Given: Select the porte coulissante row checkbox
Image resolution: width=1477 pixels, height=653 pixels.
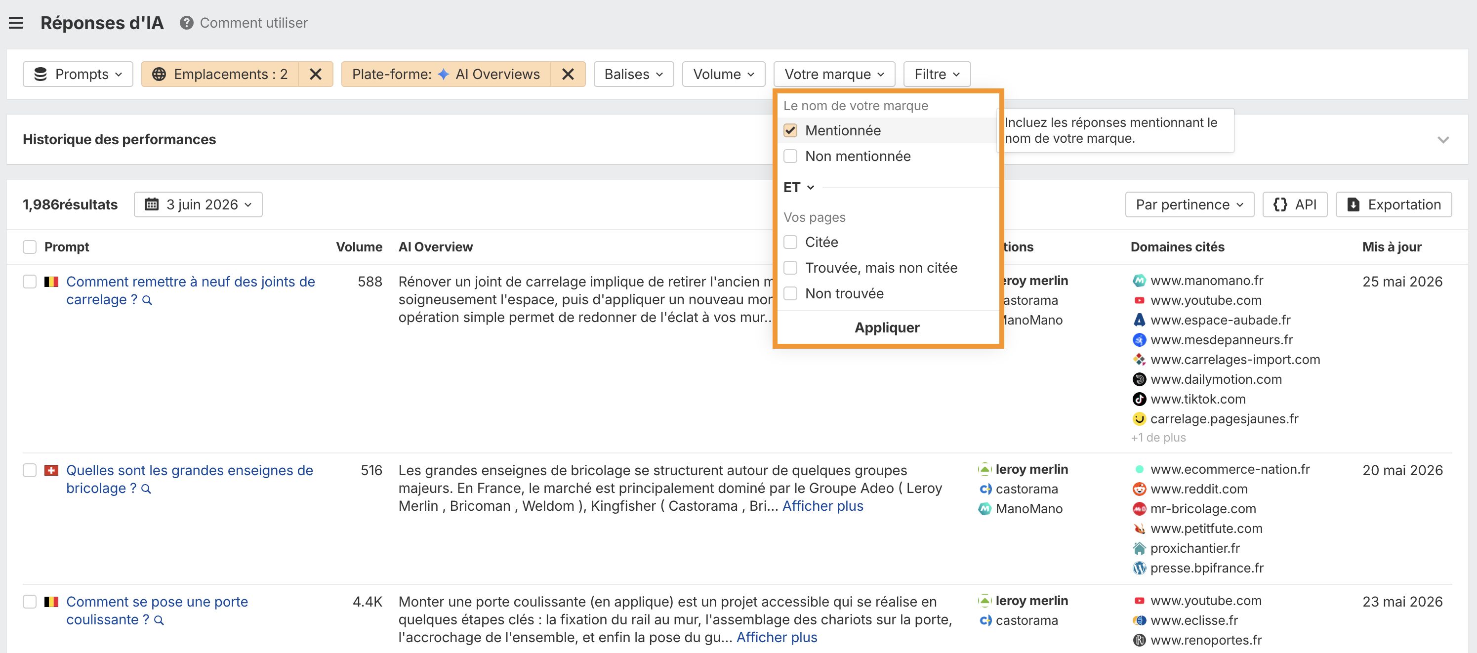Looking at the screenshot, I should pyautogui.click(x=29, y=602).
